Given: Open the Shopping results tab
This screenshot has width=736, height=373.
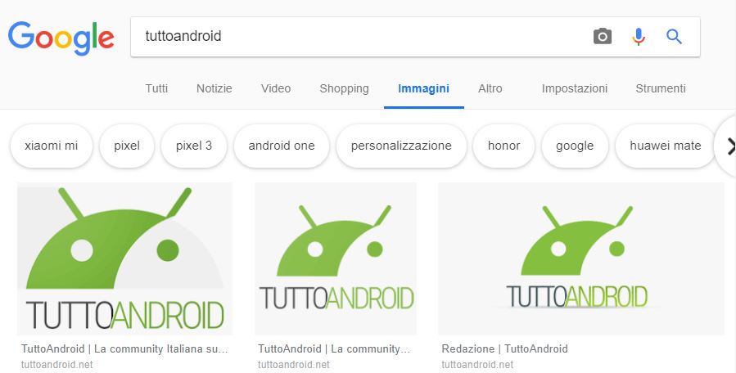Looking at the screenshot, I should tap(344, 88).
